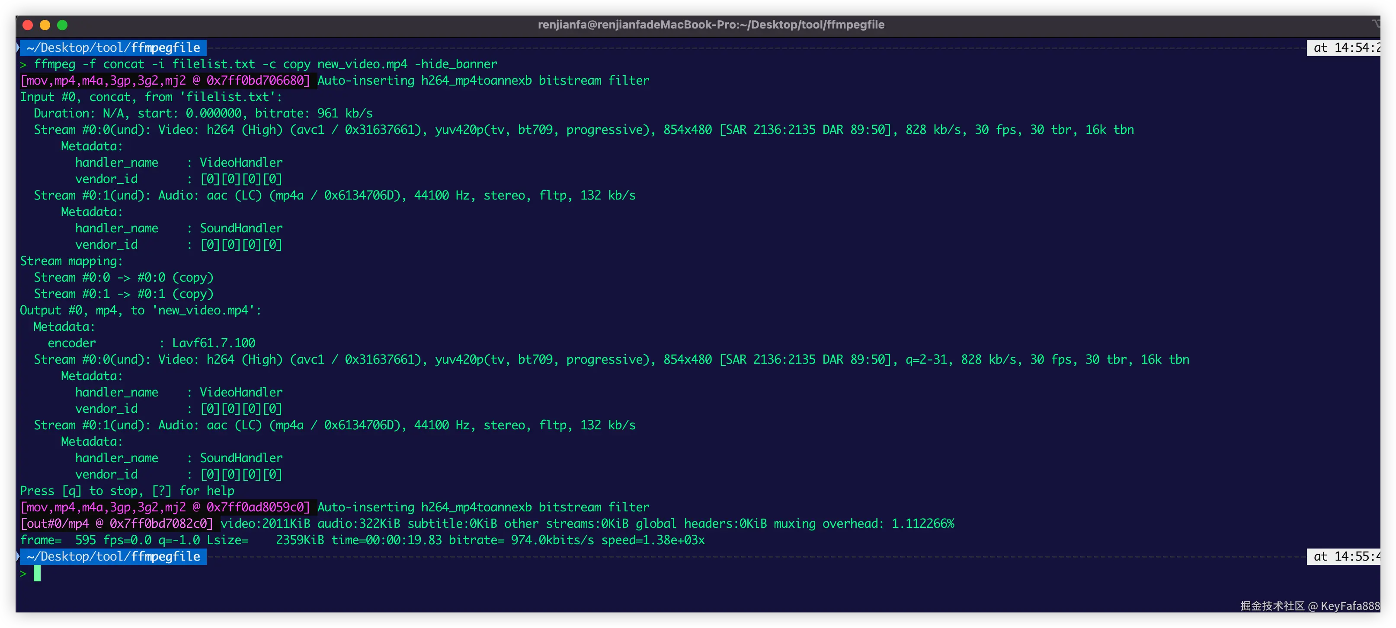Click the frame= 595 progress status line
Image resolution: width=1396 pixels, height=628 pixels.
pos(362,540)
